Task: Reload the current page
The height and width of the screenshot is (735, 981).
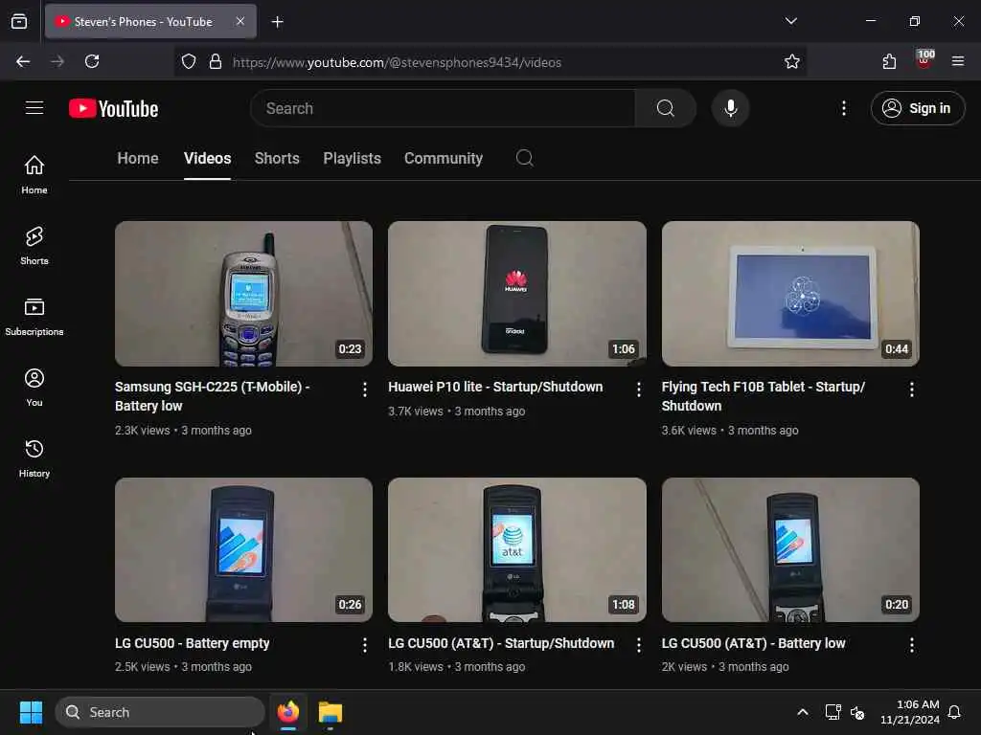Action: point(92,61)
